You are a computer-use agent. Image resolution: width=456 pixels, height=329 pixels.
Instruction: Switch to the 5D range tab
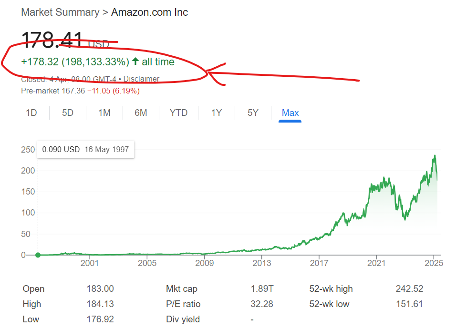68,113
